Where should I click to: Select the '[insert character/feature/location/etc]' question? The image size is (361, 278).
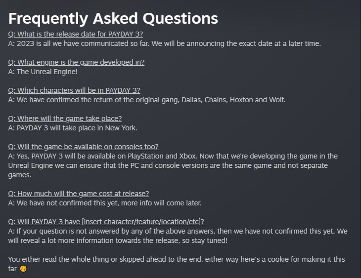click(x=106, y=222)
